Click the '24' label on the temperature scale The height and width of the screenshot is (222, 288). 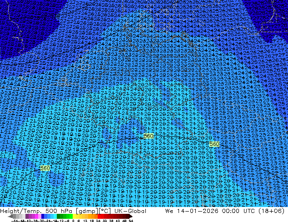click(98, 221)
